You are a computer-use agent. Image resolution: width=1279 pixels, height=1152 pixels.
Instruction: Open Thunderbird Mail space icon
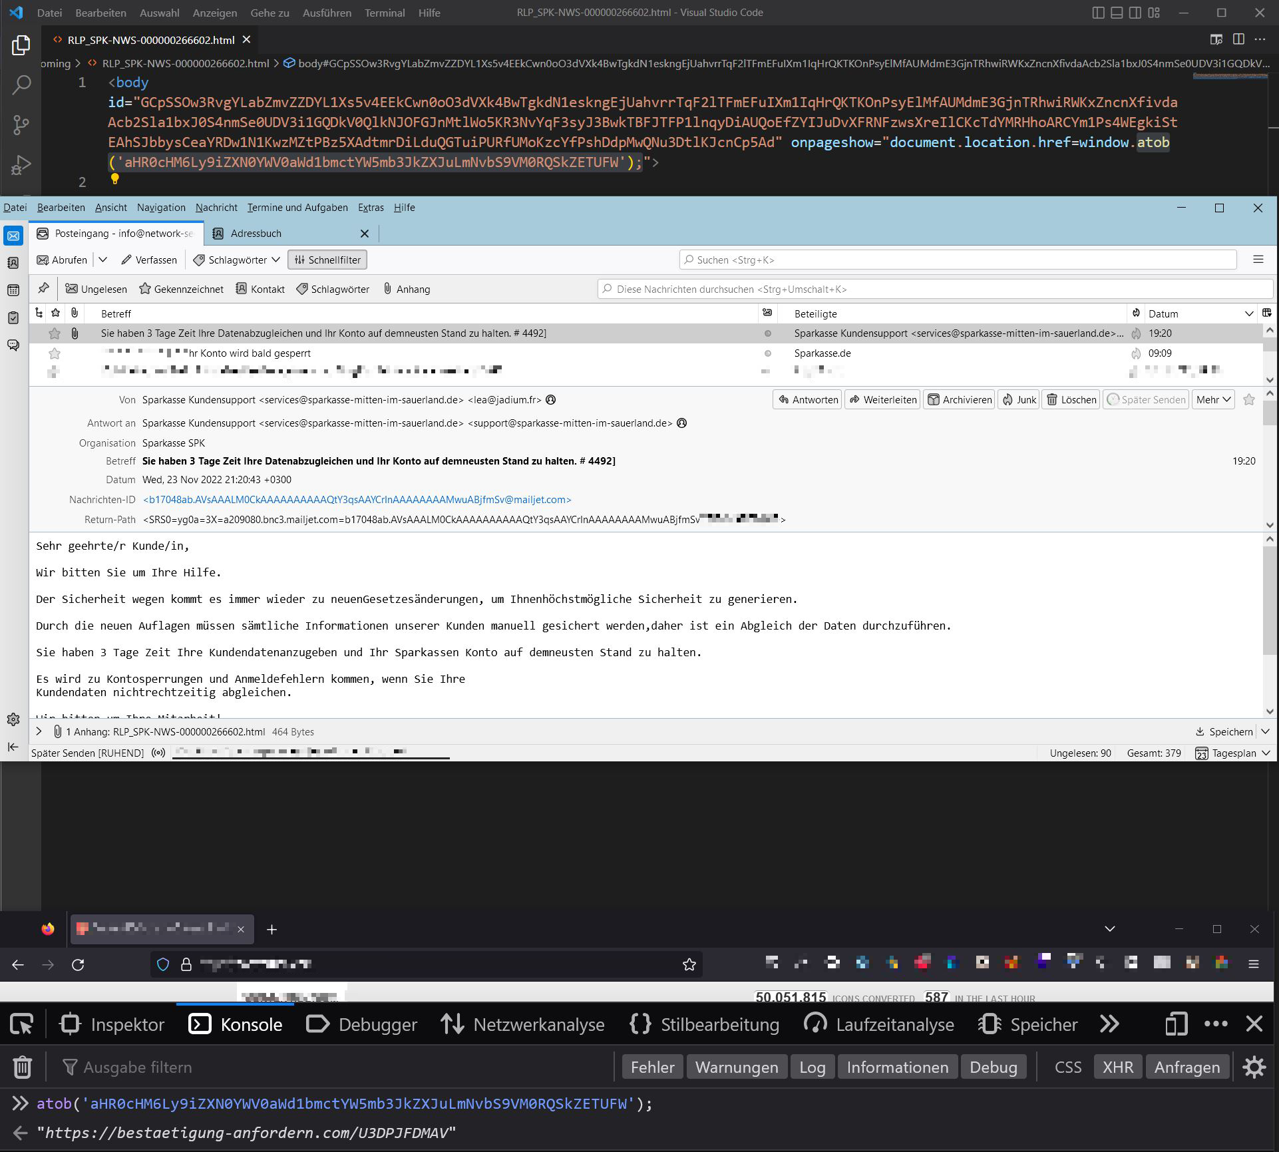tap(13, 236)
